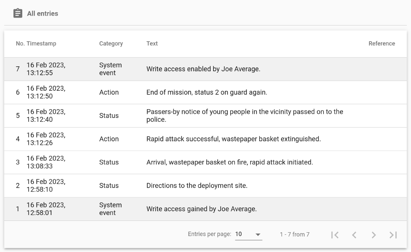The image size is (411, 252).
Task: Click the 'Arrival, wastepaper basket on fire' entry
Action: click(229, 162)
